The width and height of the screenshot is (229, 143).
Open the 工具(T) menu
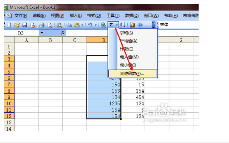pyautogui.click(x=113, y=16)
